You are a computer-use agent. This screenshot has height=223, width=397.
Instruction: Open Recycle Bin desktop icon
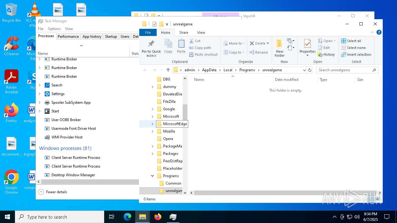11,13
